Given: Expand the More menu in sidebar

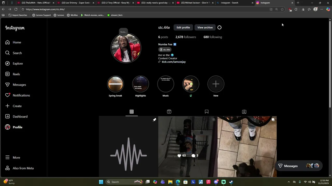Looking at the screenshot, I should click(x=12, y=158).
